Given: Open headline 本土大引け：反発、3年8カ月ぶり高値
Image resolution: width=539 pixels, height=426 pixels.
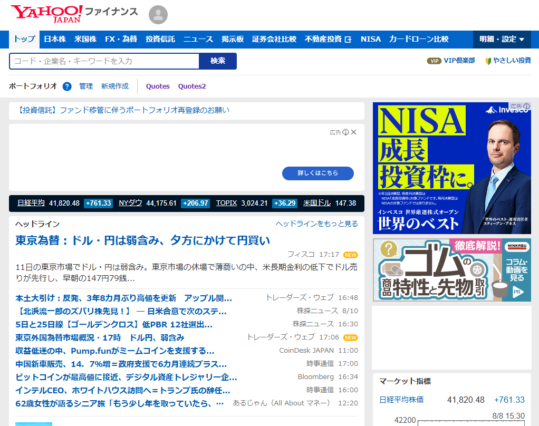Looking at the screenshot, I should click(124, 298).
